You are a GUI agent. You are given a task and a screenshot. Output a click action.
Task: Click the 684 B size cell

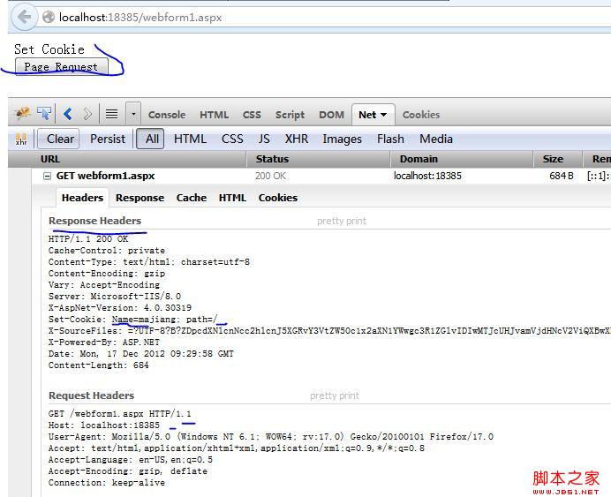[x=562, y=176]
